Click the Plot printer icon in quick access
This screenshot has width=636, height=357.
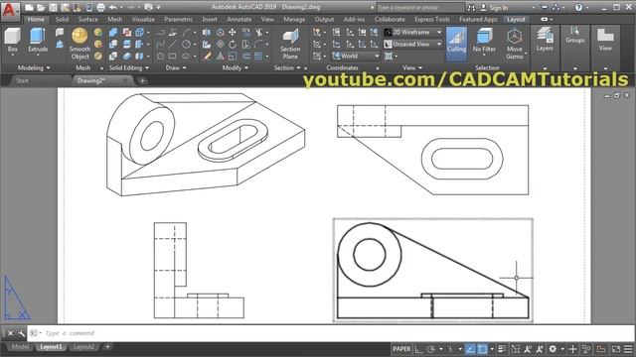[x=101, y=7]
